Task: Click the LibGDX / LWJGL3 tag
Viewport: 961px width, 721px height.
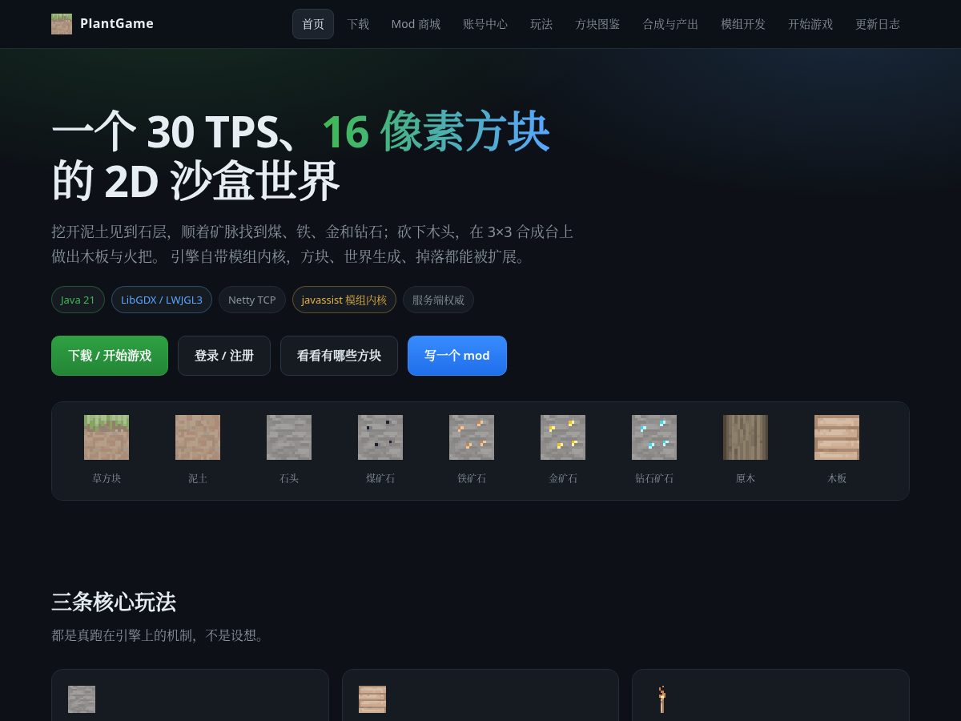Action: (x=162, y=300)
